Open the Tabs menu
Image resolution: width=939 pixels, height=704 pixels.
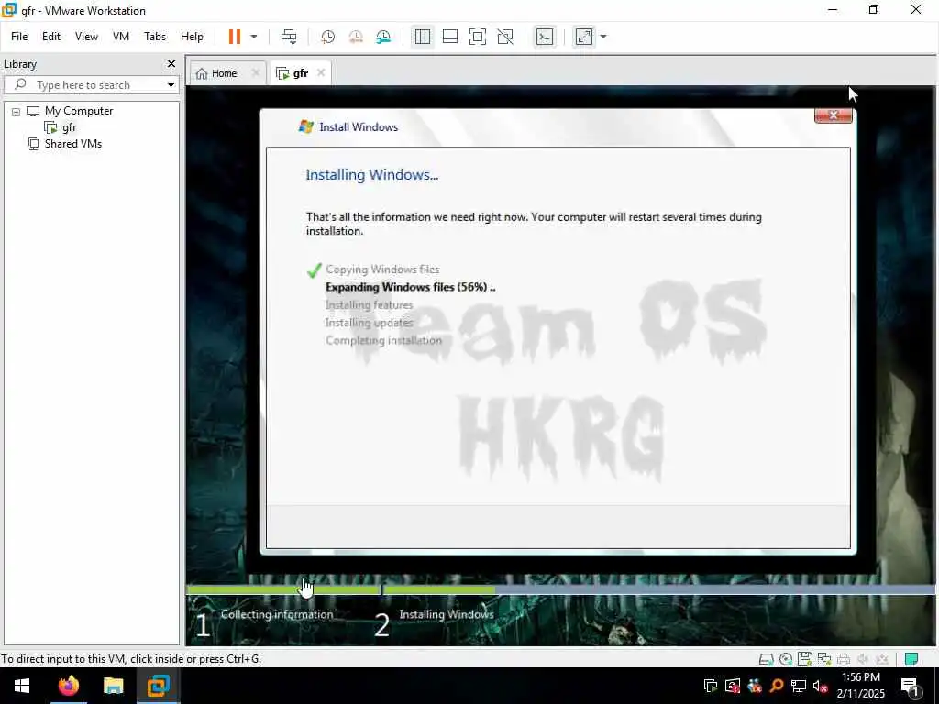coord(154,37)
